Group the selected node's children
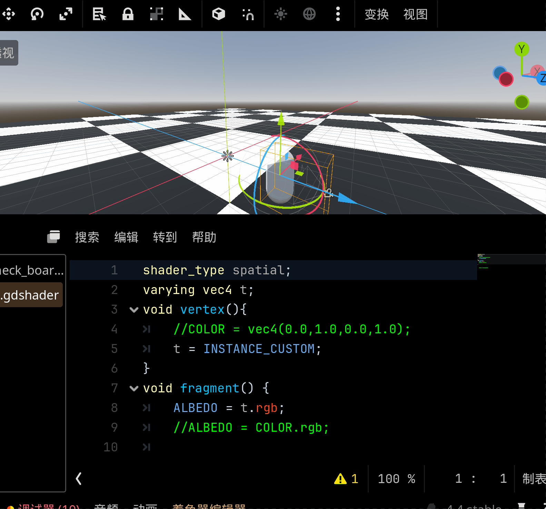 coord(157,14)
